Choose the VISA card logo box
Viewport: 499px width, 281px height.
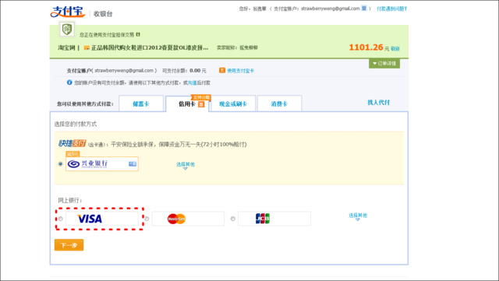pyautogui.click(x=102, y=219)
